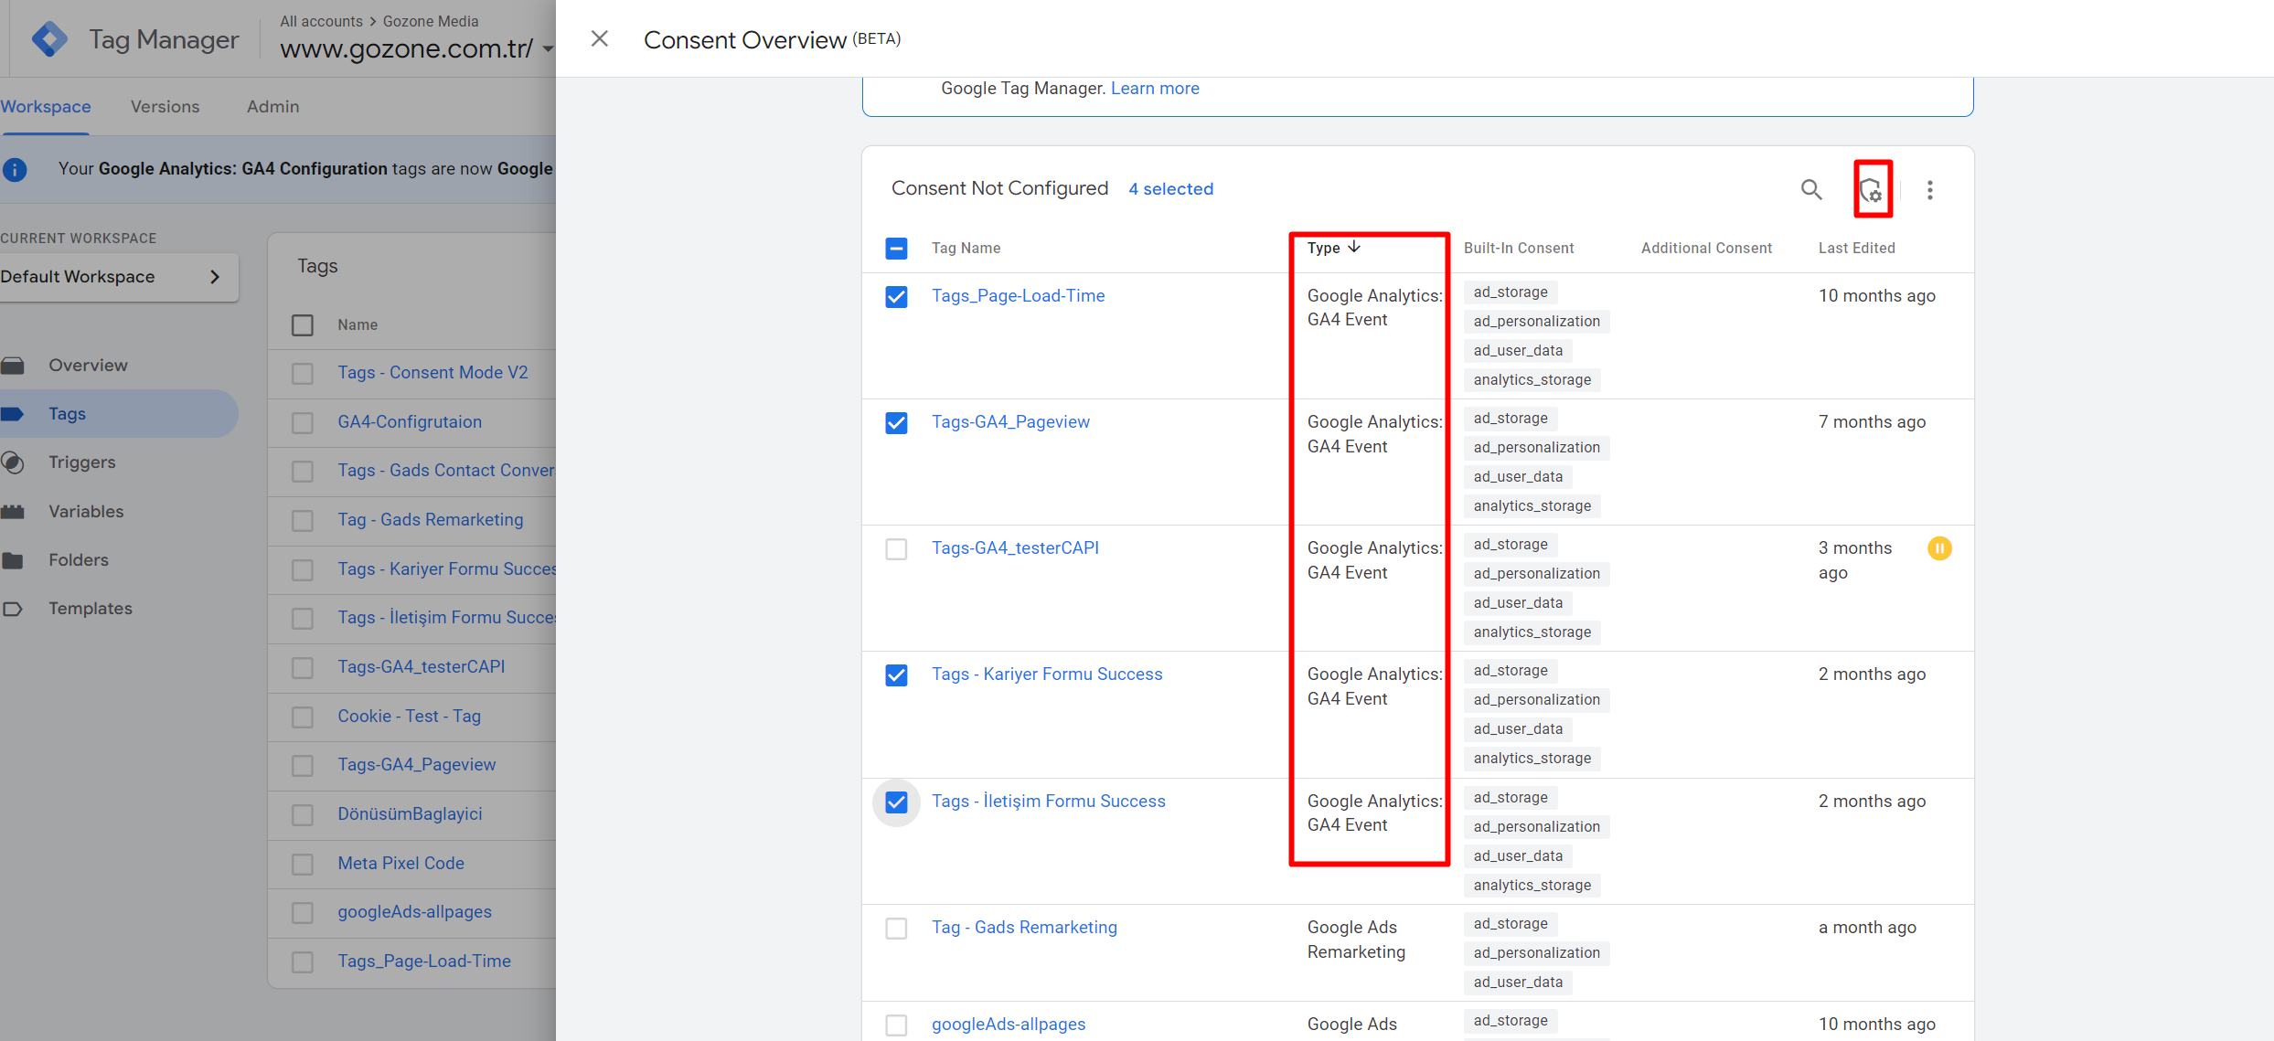Click the search magnifier icon
The image size is (2274, 1041).
[1810, 189]
